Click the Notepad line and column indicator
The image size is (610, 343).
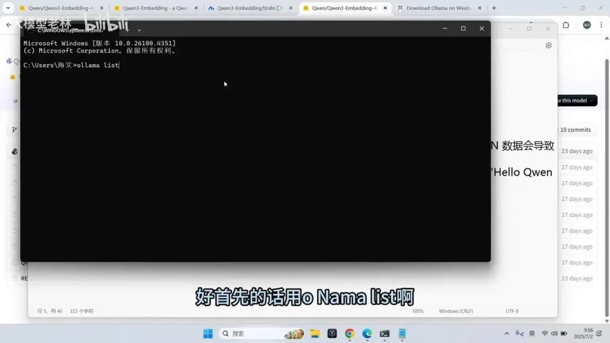tap(49, 311)
